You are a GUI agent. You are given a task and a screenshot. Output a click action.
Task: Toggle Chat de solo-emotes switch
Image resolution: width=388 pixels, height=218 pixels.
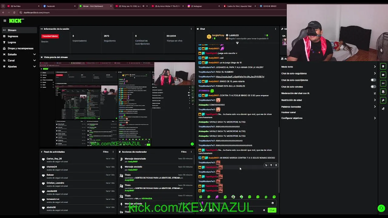click(373, 87)
